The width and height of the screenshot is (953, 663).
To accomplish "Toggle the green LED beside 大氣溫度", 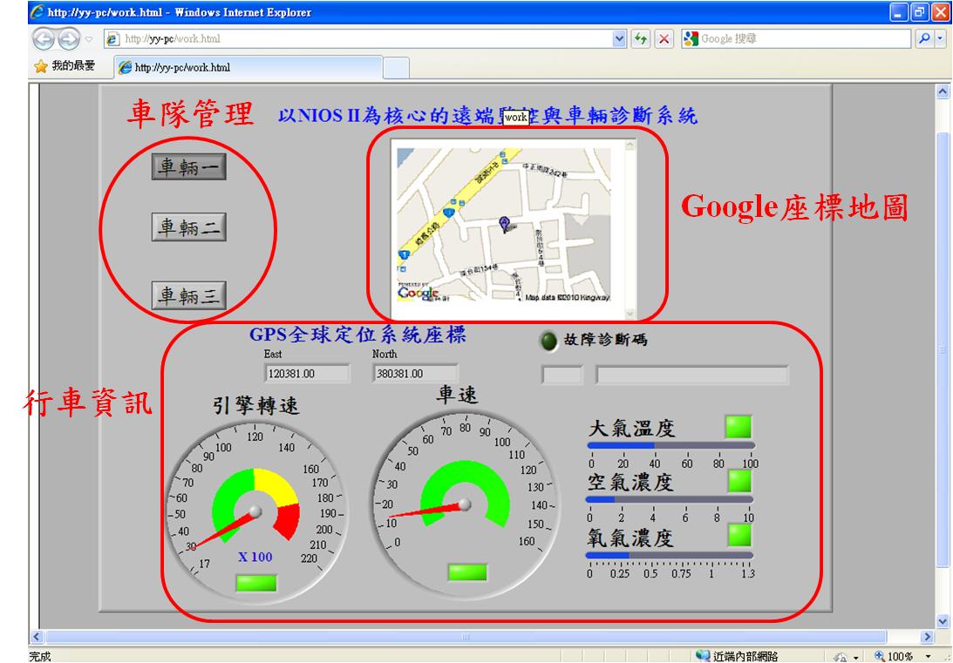I will [739, 427].
